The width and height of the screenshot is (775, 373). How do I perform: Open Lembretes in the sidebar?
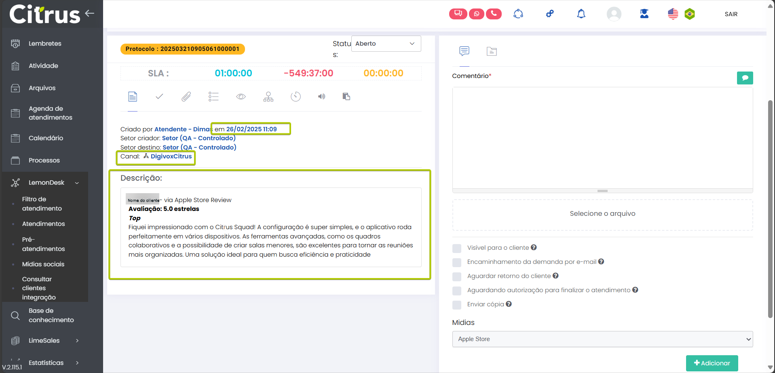coord(45,44)
